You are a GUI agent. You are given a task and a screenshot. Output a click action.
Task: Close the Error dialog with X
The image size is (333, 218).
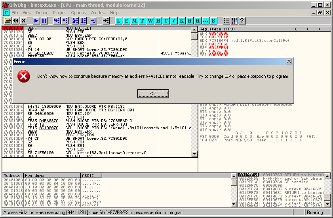pyautogui.click(x=289, y=62)
